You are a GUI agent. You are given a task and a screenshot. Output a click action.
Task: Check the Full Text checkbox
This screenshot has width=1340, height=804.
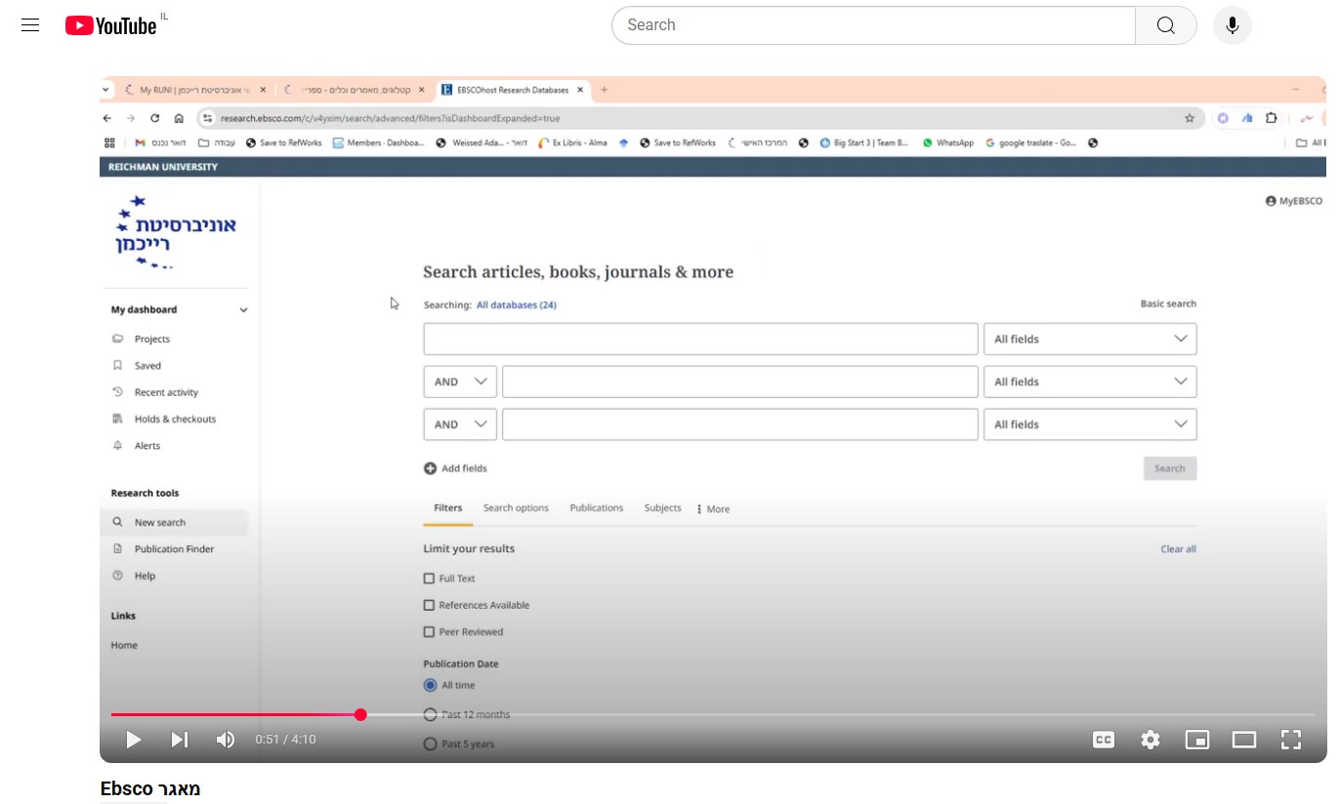tap(429, 579)
